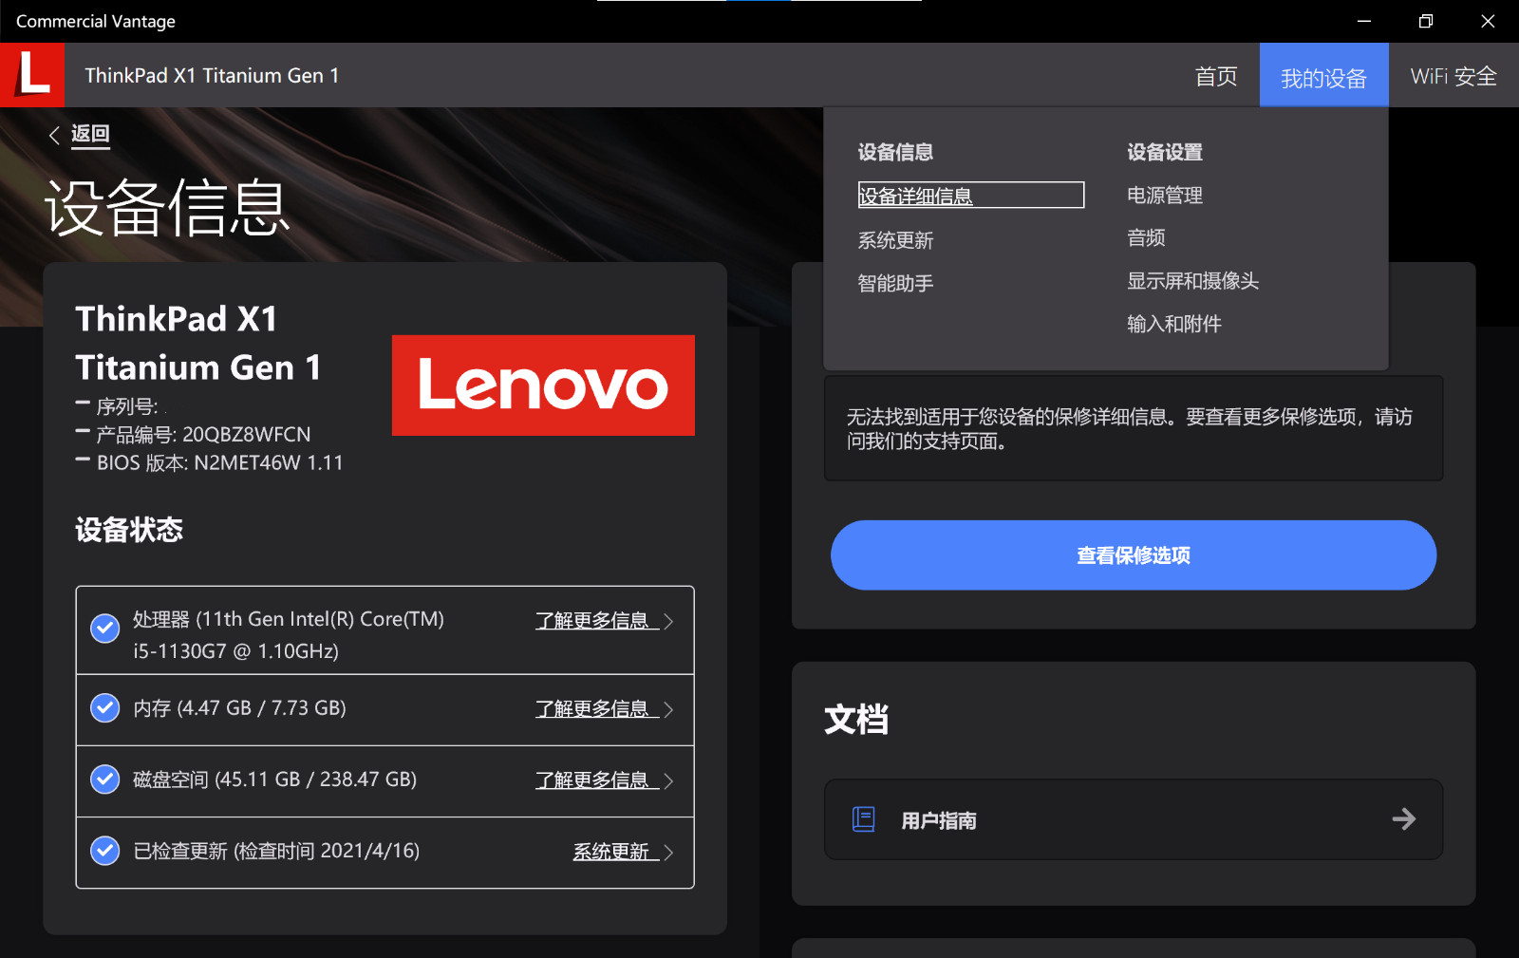
Task: Click the 序列号 label text
Action: pos(127,406)
